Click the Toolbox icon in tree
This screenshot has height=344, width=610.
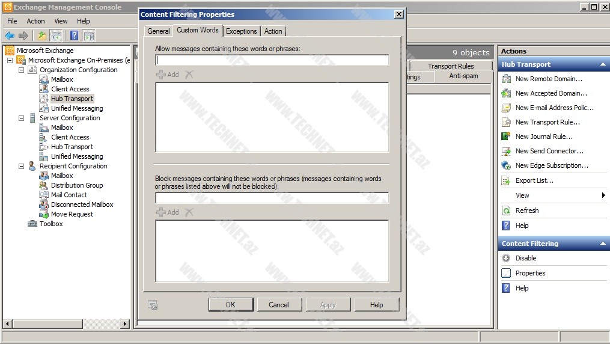(32, 224)
